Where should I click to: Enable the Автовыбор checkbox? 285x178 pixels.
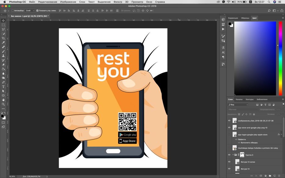point(13,11)
